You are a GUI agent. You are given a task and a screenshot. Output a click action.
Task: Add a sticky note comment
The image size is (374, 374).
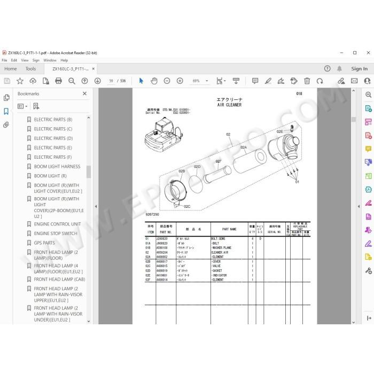click(x=255, y=81)
